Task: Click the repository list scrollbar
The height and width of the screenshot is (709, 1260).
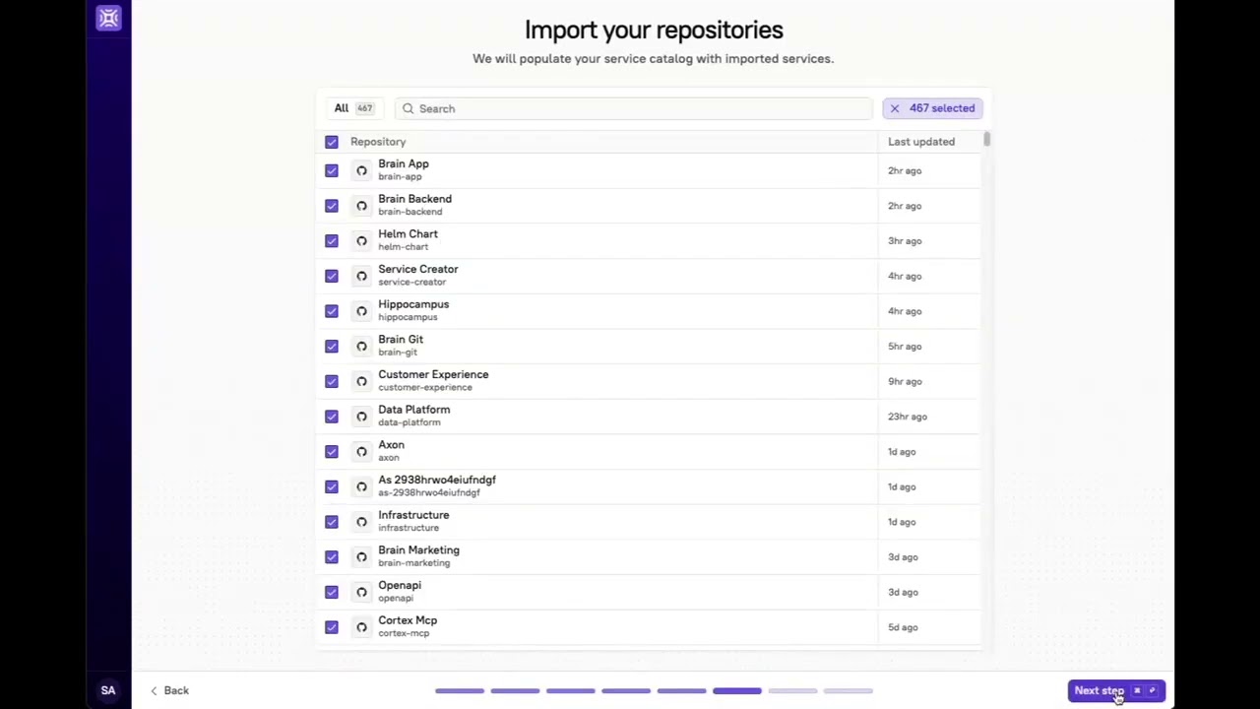Action: (986, 141)
